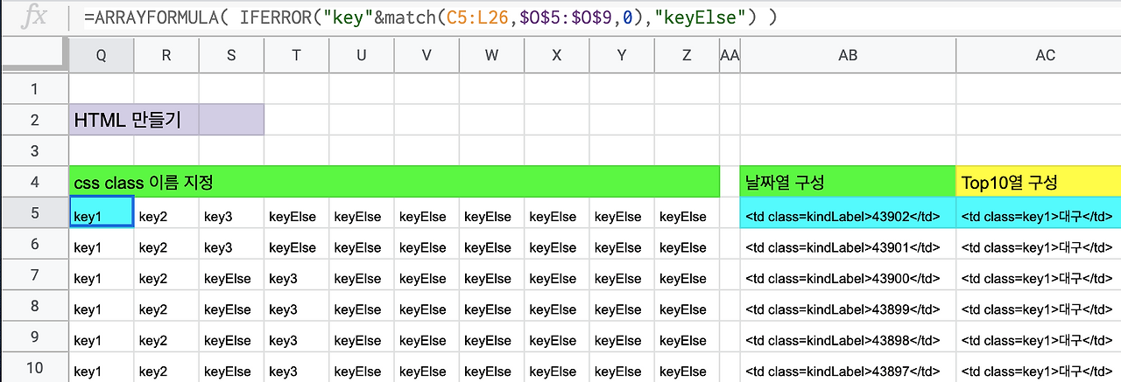Select row 10 header
The height and width of the screenshot is (382, 1121).
point(34,368)
